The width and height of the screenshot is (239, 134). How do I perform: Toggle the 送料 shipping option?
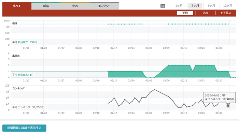(x=205, y=13)
